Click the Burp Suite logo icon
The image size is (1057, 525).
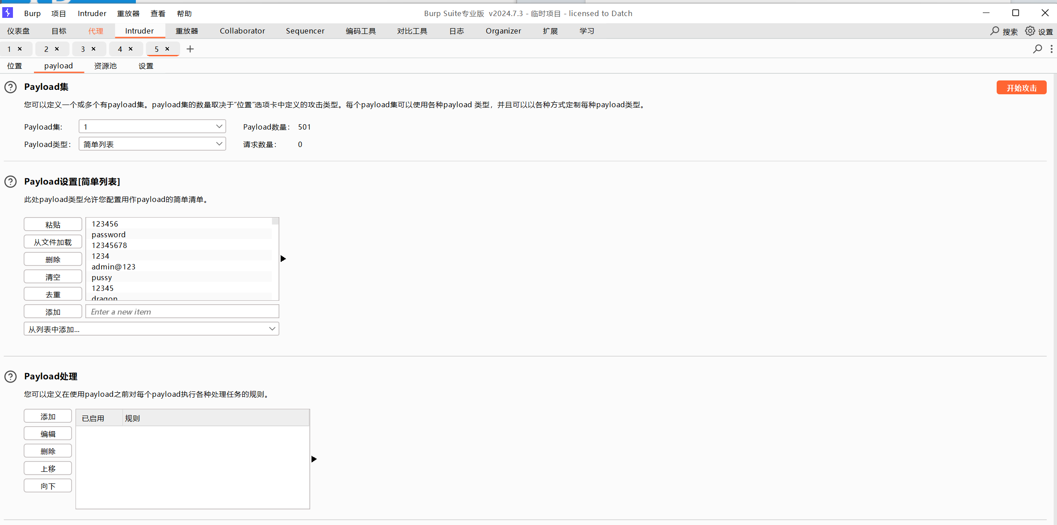(x=8, y=13)
